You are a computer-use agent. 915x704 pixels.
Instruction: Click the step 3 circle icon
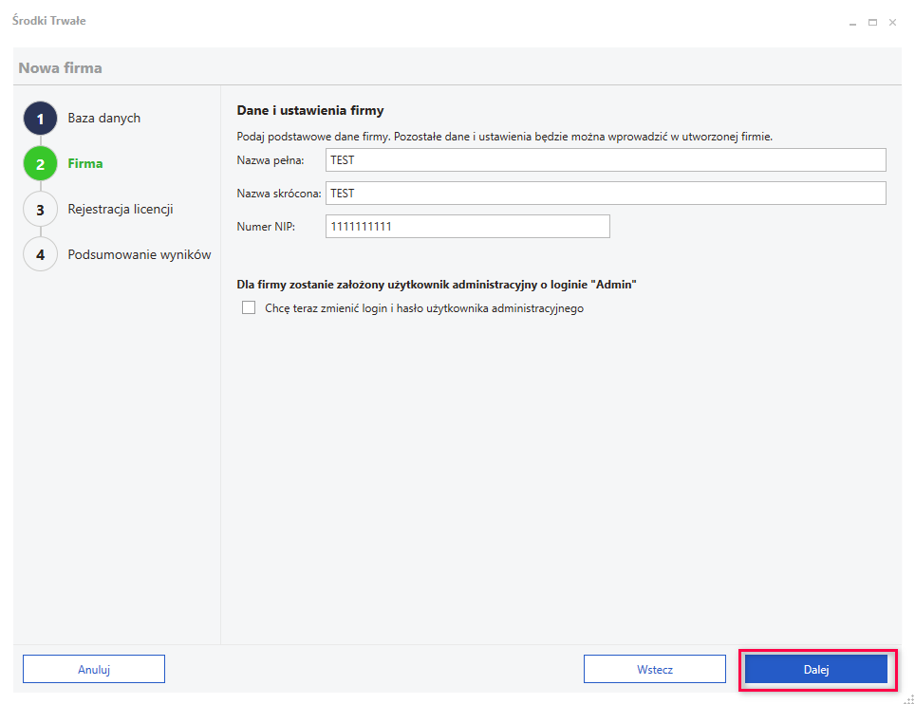point(40,210)
